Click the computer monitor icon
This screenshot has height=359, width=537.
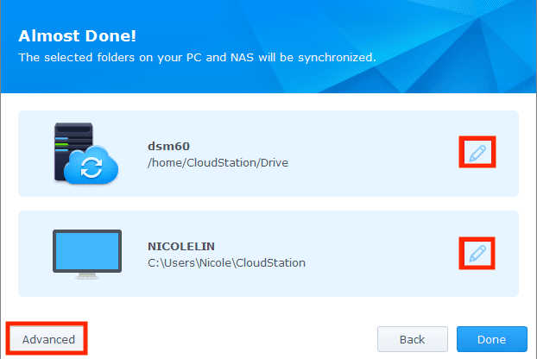(85, 254)
